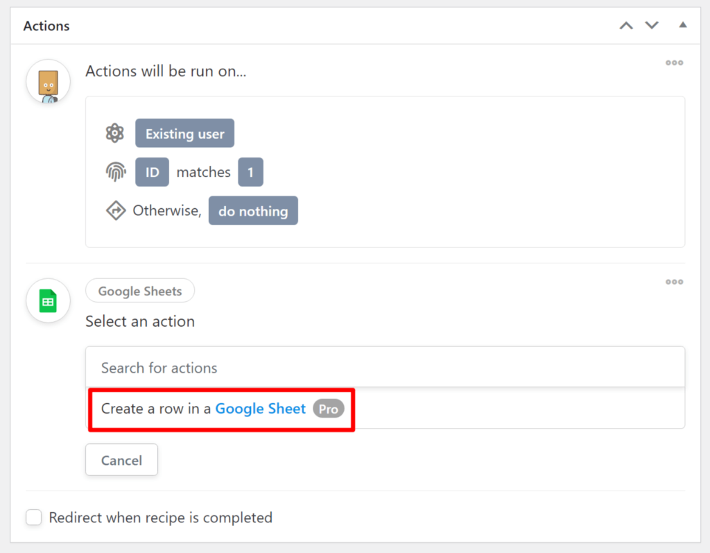Image resolution: width=710 pixels, height=553 pixels.
Task: Click the Google Sheets integration pill
Action: 140,291
